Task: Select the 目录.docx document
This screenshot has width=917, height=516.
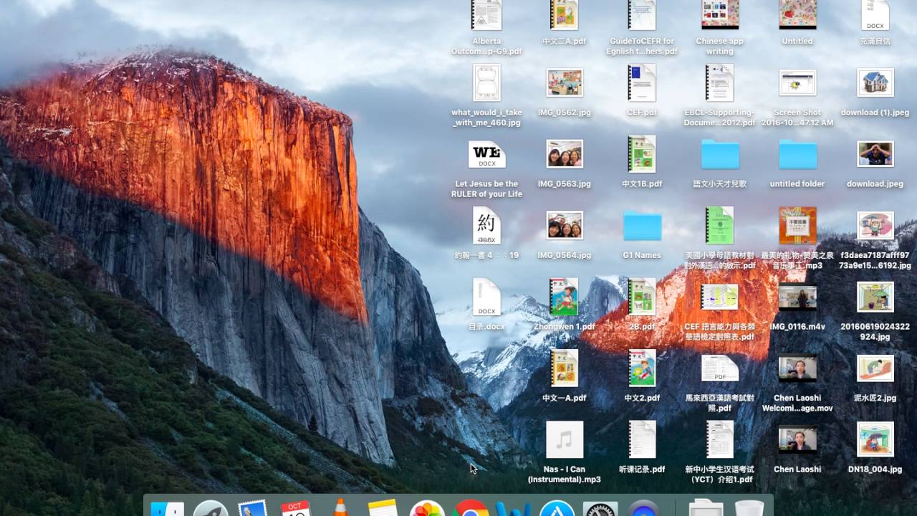Action: (486, 297)
